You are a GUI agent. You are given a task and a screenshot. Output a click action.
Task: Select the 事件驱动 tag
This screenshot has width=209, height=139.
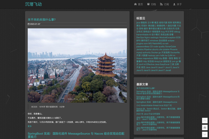[153, 29]
